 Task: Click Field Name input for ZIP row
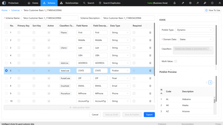tap(84, 78)
